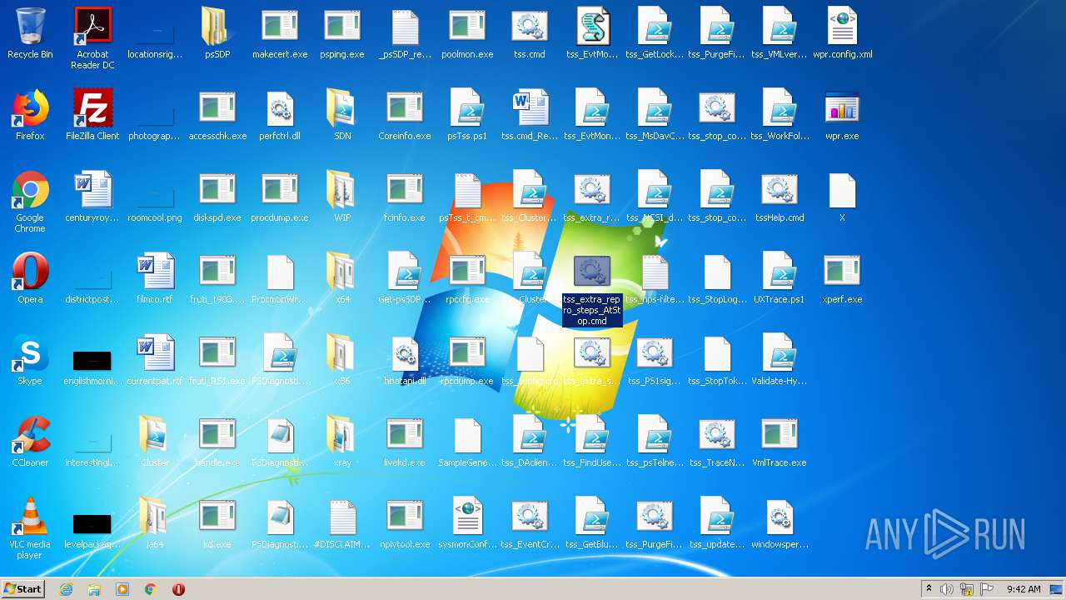Select npivtool.exe file icon
The width and height of the screenshot is (1066, 600).
[405, 517]
